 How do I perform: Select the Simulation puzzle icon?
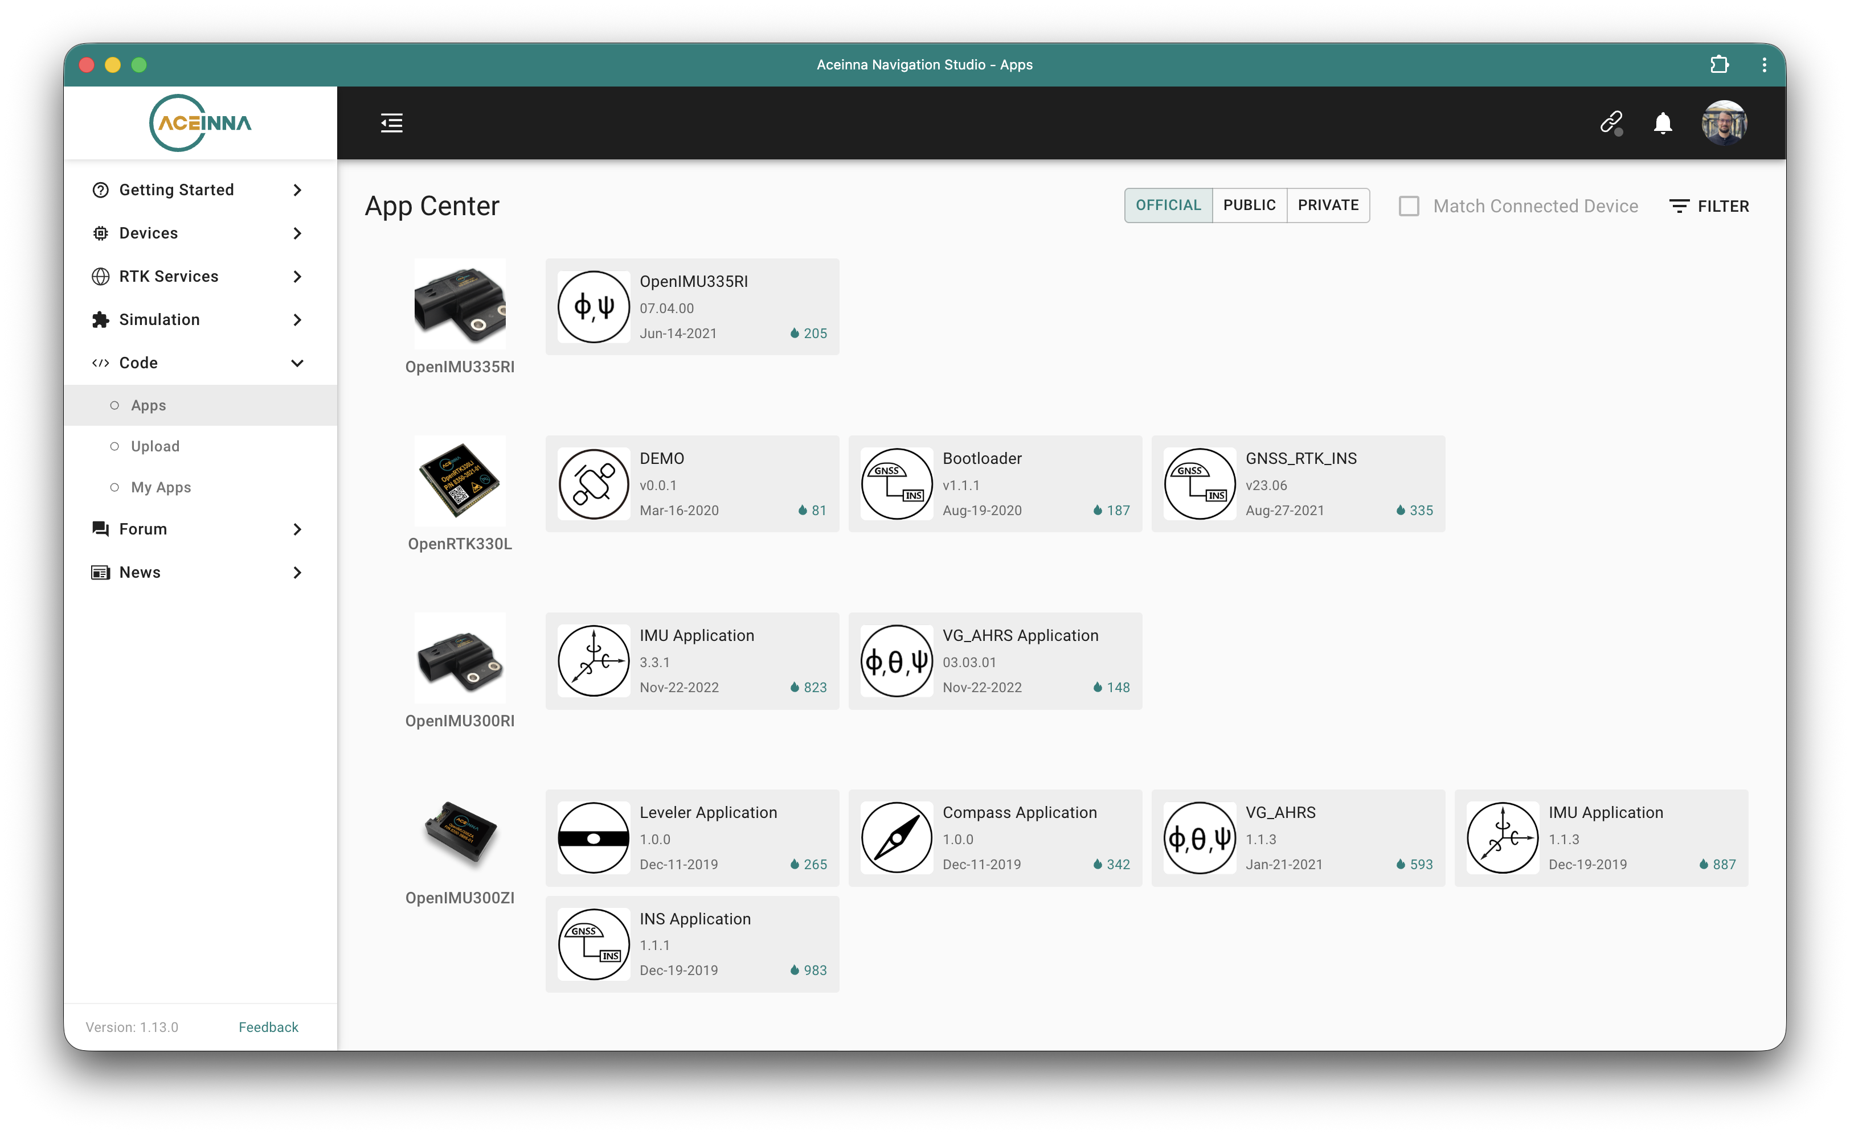[x=101, y=319]
